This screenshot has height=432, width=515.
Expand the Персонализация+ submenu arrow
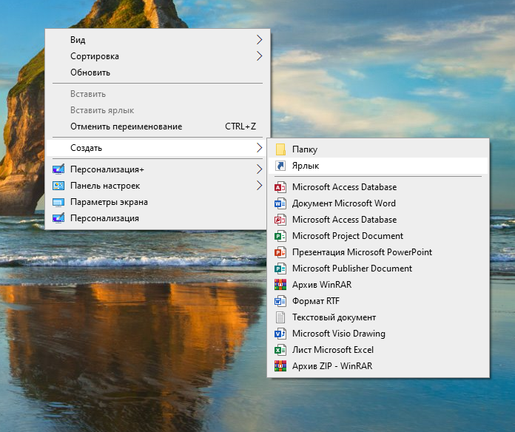[259, 169]
